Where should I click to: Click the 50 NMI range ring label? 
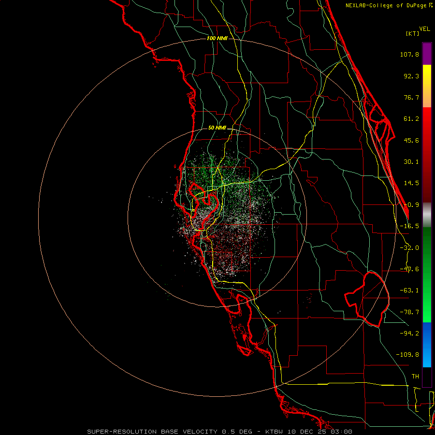pyautogui.click(x=217, y=128)
